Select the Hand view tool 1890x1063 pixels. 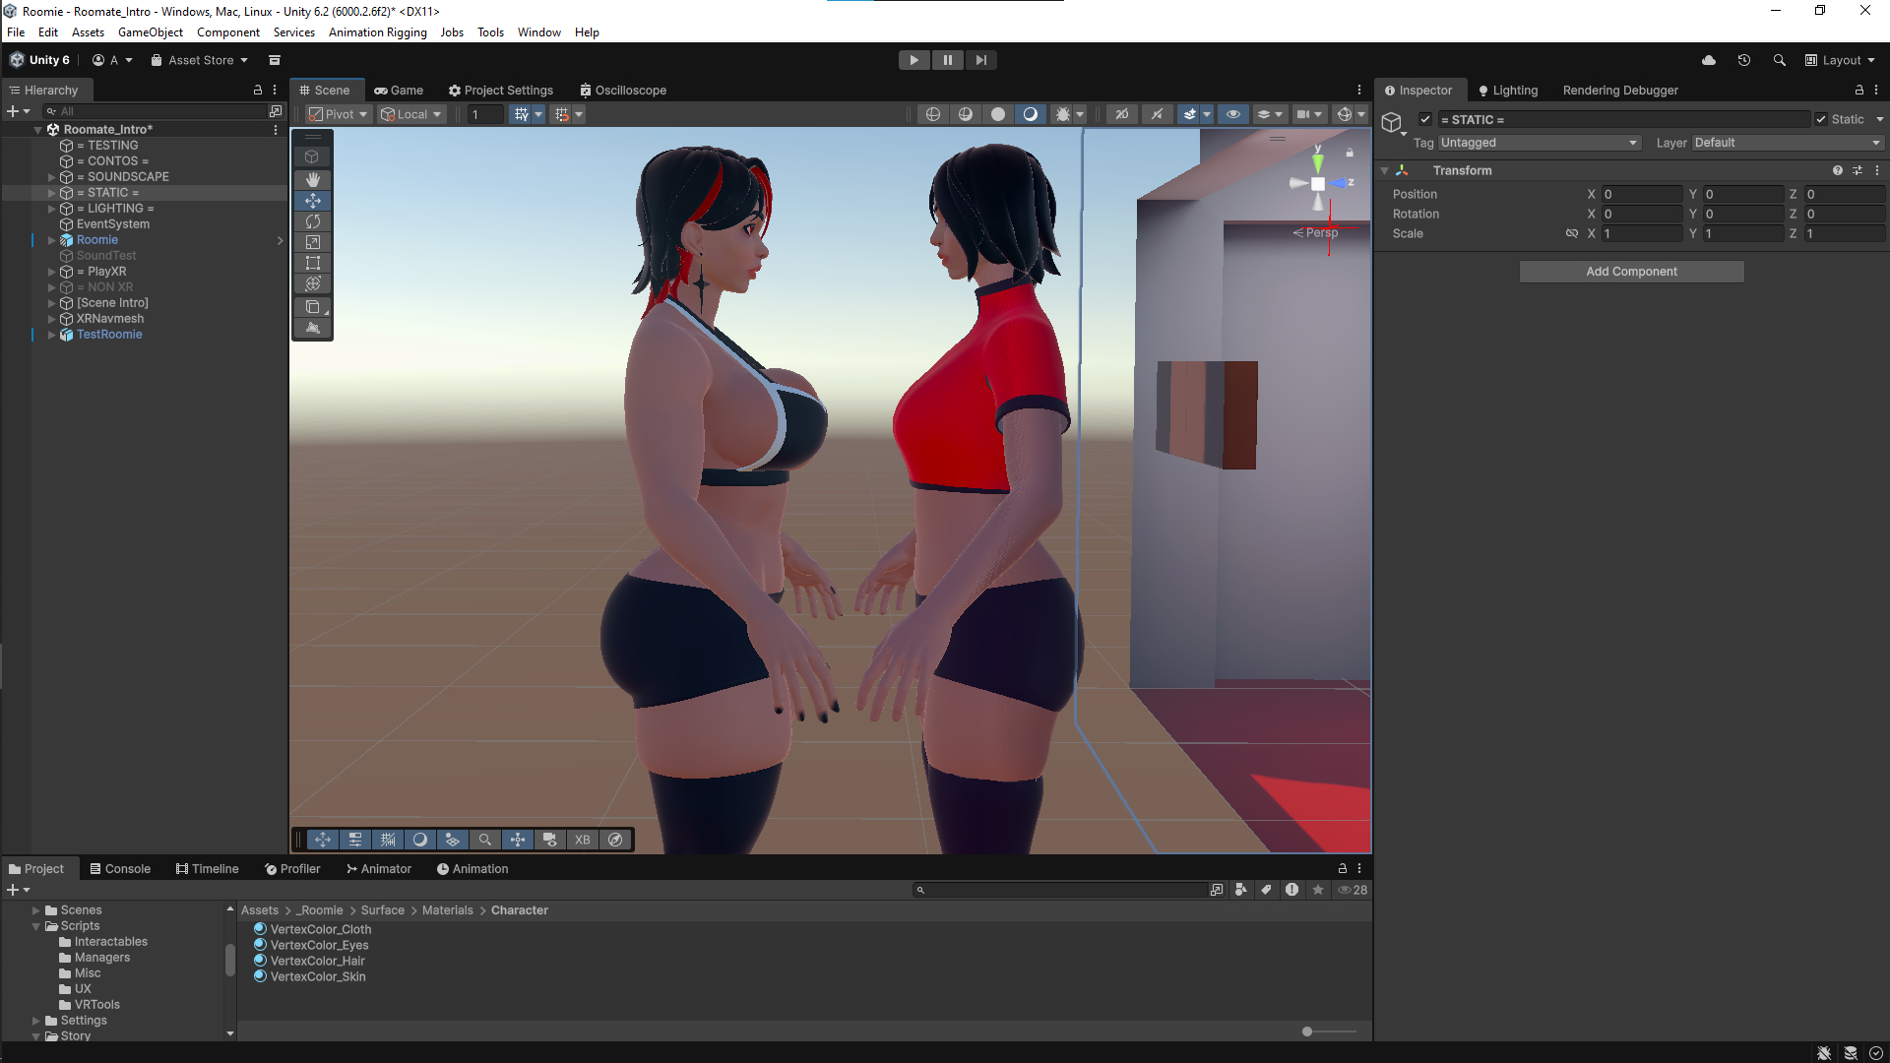312,179
